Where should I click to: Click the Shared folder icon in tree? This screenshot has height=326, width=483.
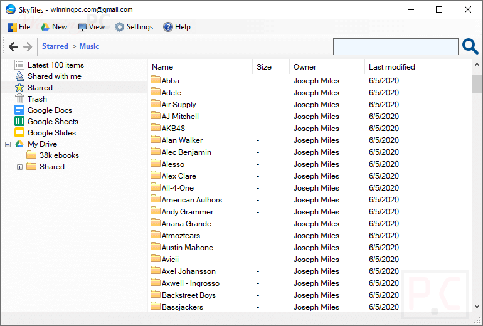tap(31, 166)
